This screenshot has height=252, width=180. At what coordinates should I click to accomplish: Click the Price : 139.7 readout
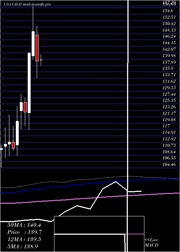[x=24, y=232]
